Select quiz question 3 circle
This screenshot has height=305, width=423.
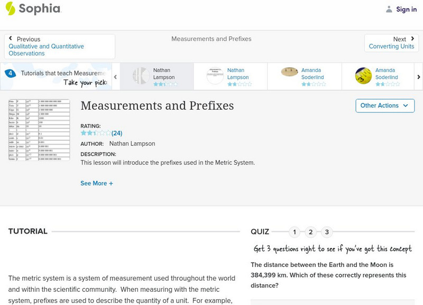tap(327, 232)
